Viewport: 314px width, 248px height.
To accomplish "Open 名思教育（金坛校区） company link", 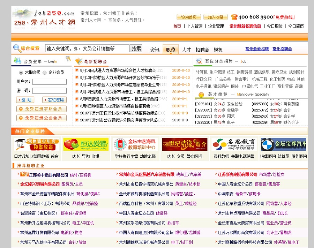I will point(39,213).
